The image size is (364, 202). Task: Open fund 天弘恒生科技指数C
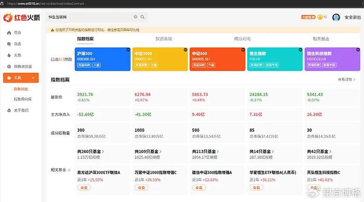(323, 172)
